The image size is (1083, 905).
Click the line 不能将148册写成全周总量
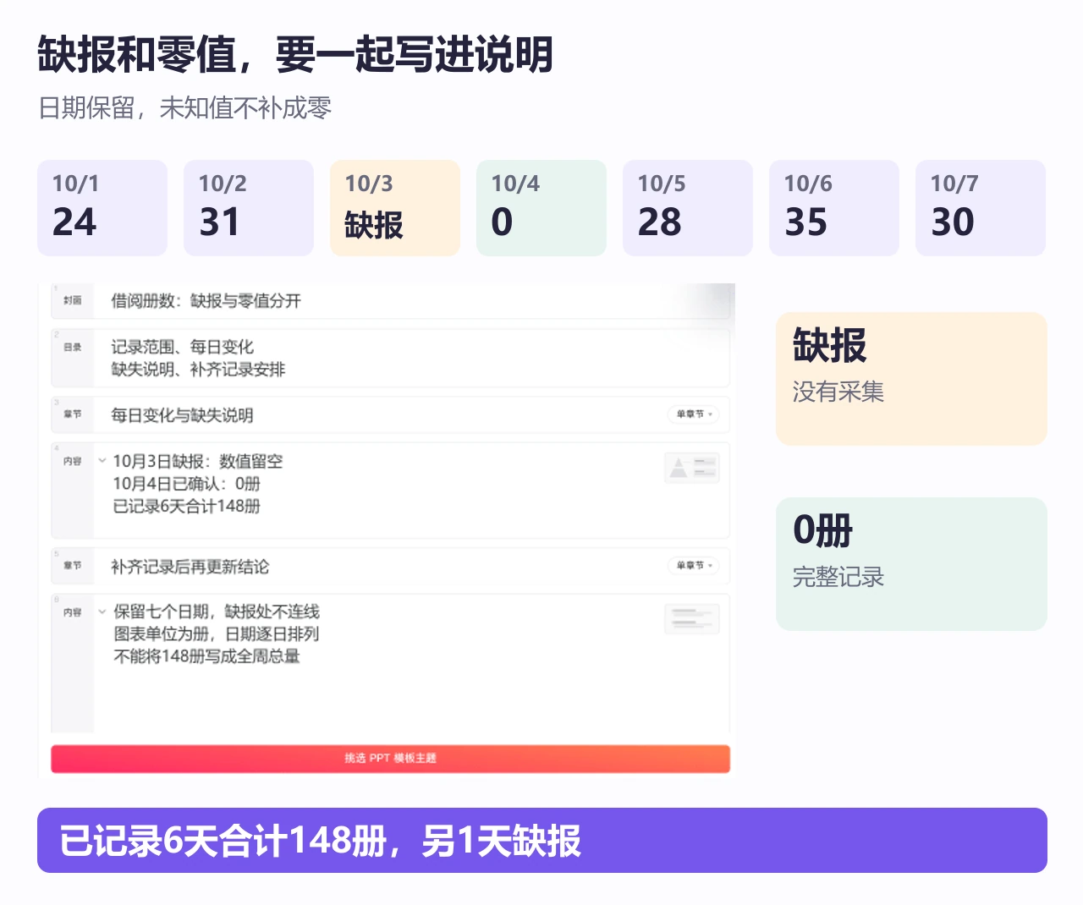206,656
